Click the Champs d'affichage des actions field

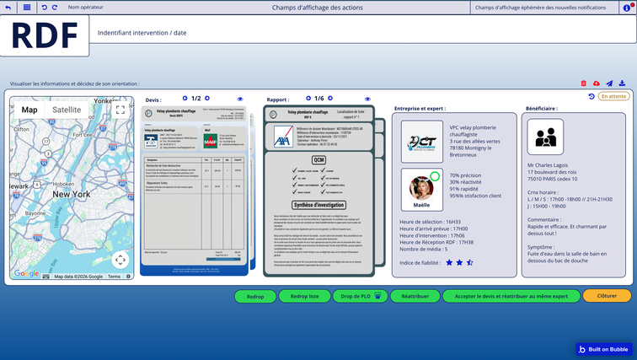pyautogui.click(x=318, y=8)
